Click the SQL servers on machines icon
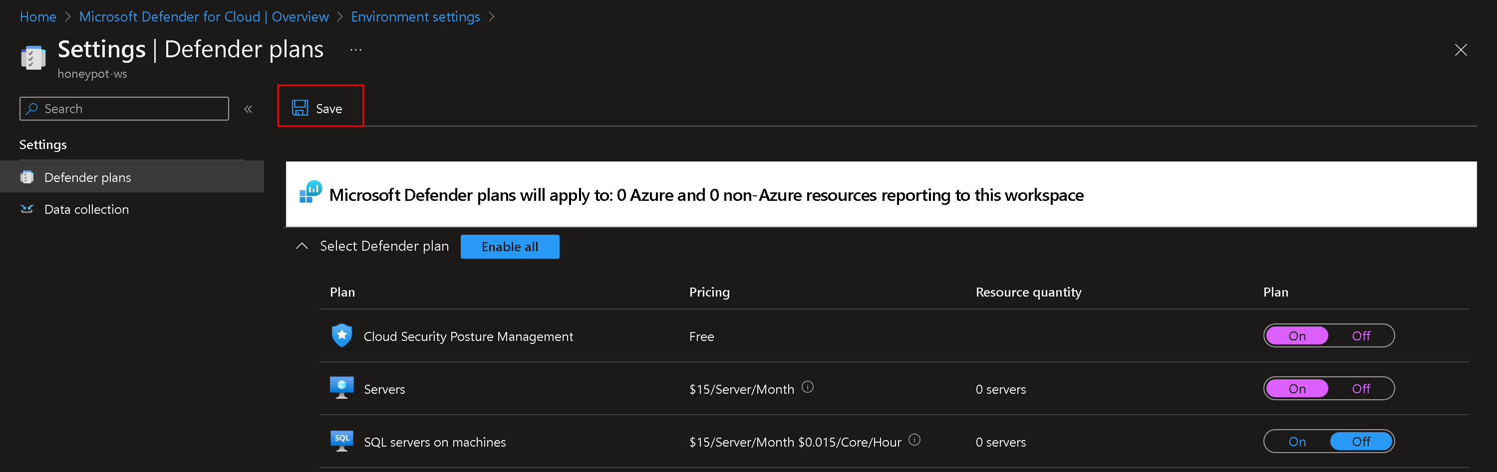 click(342, 441)
